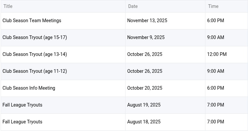Click October 26 date for age 11-12 tryout
This screenshot has height=131, width=248.
pyautogui.click(x=145, y=71)
